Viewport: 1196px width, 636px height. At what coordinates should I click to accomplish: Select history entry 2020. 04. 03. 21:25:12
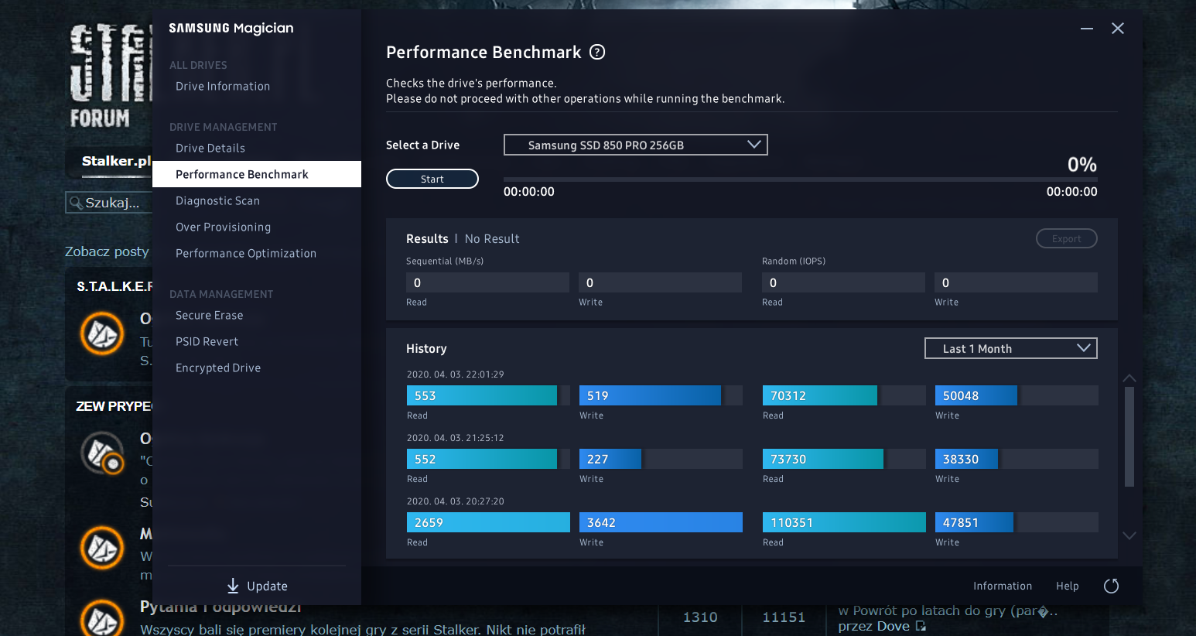[455, 438]
